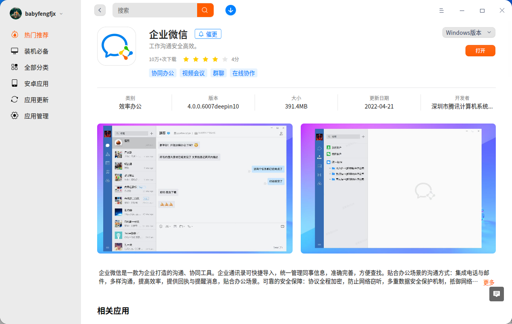Viewport: 512px width, 324px height.
Task: Open the Windows版本 version dropdown
Action: pos(469,33)
